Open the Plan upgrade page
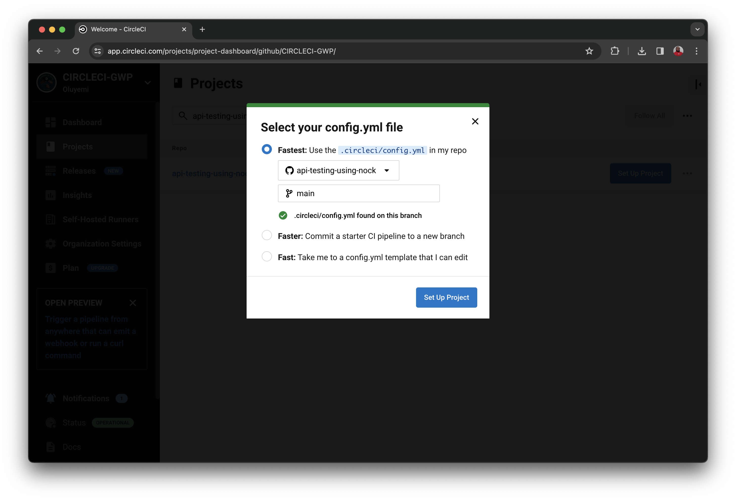 click(70, 267)
